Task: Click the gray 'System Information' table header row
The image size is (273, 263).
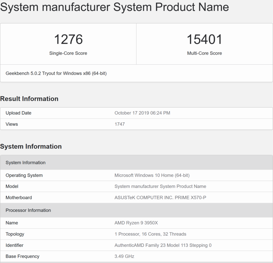Action: pos(136,162)
